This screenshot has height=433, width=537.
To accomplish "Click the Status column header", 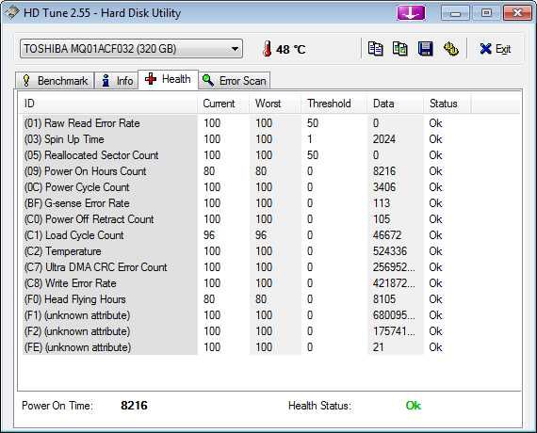I will 447,104.
